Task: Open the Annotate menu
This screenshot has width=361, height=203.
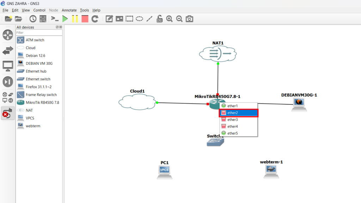Action: (69, 10)
